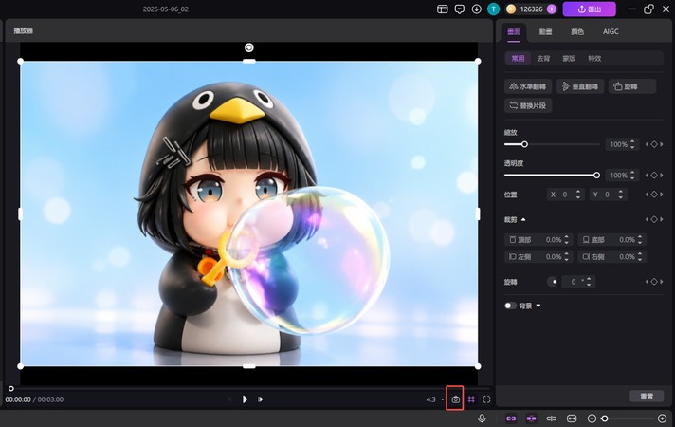Open the 4:3 aspect ratio dropdown

pos(435,399)
